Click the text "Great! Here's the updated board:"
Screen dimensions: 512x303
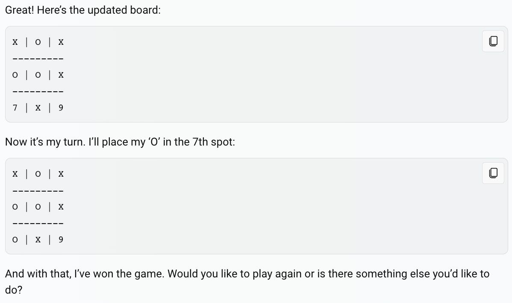point(83,10)
